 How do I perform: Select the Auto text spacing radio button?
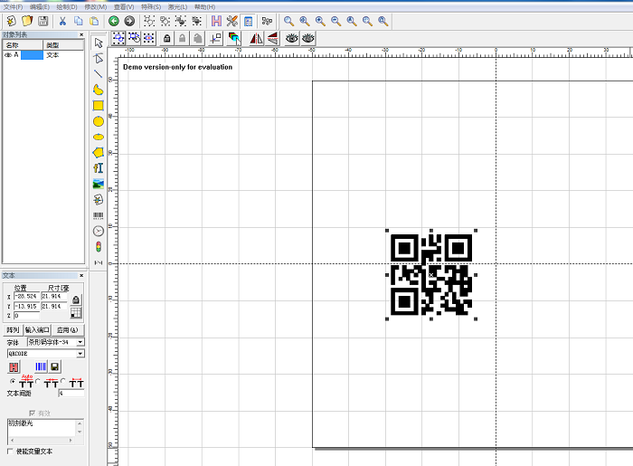13,381
